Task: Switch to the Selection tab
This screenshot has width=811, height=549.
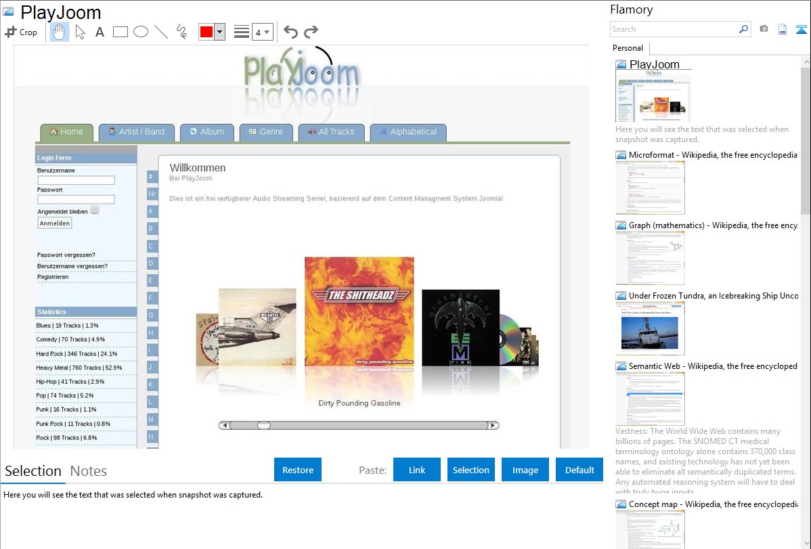Action: click(33, 471)
